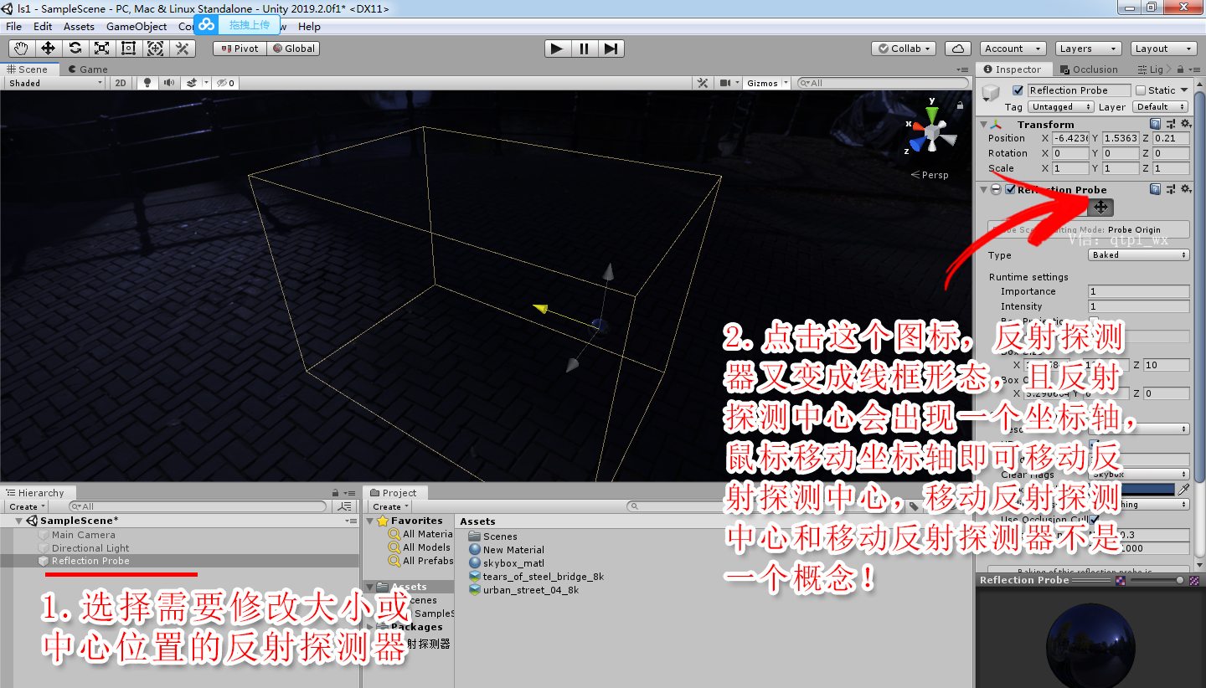
Task: Toggle Pivot handle position
Action: pos(240,49)
